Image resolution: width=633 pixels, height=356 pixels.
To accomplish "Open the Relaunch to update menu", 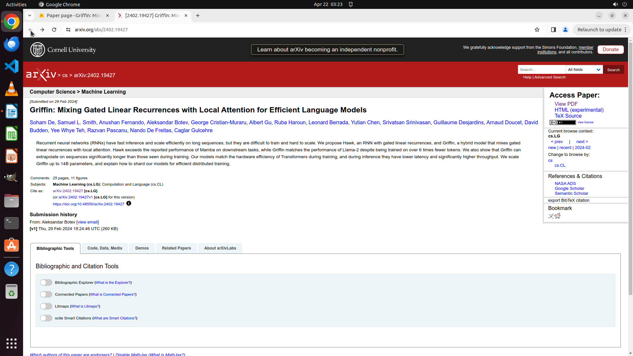I will click(602, 30).
